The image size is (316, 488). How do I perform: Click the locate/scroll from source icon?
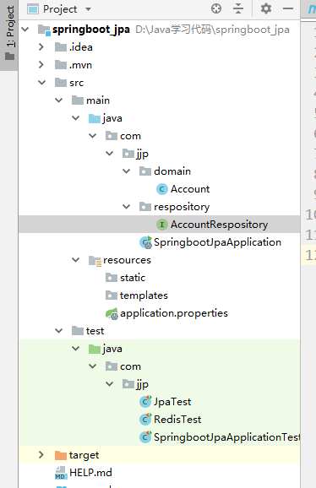coord(216,8)
